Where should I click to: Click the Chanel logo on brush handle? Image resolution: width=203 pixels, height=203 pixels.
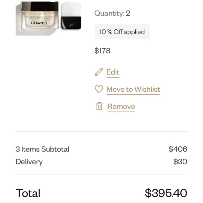click(x=71, y=25)
